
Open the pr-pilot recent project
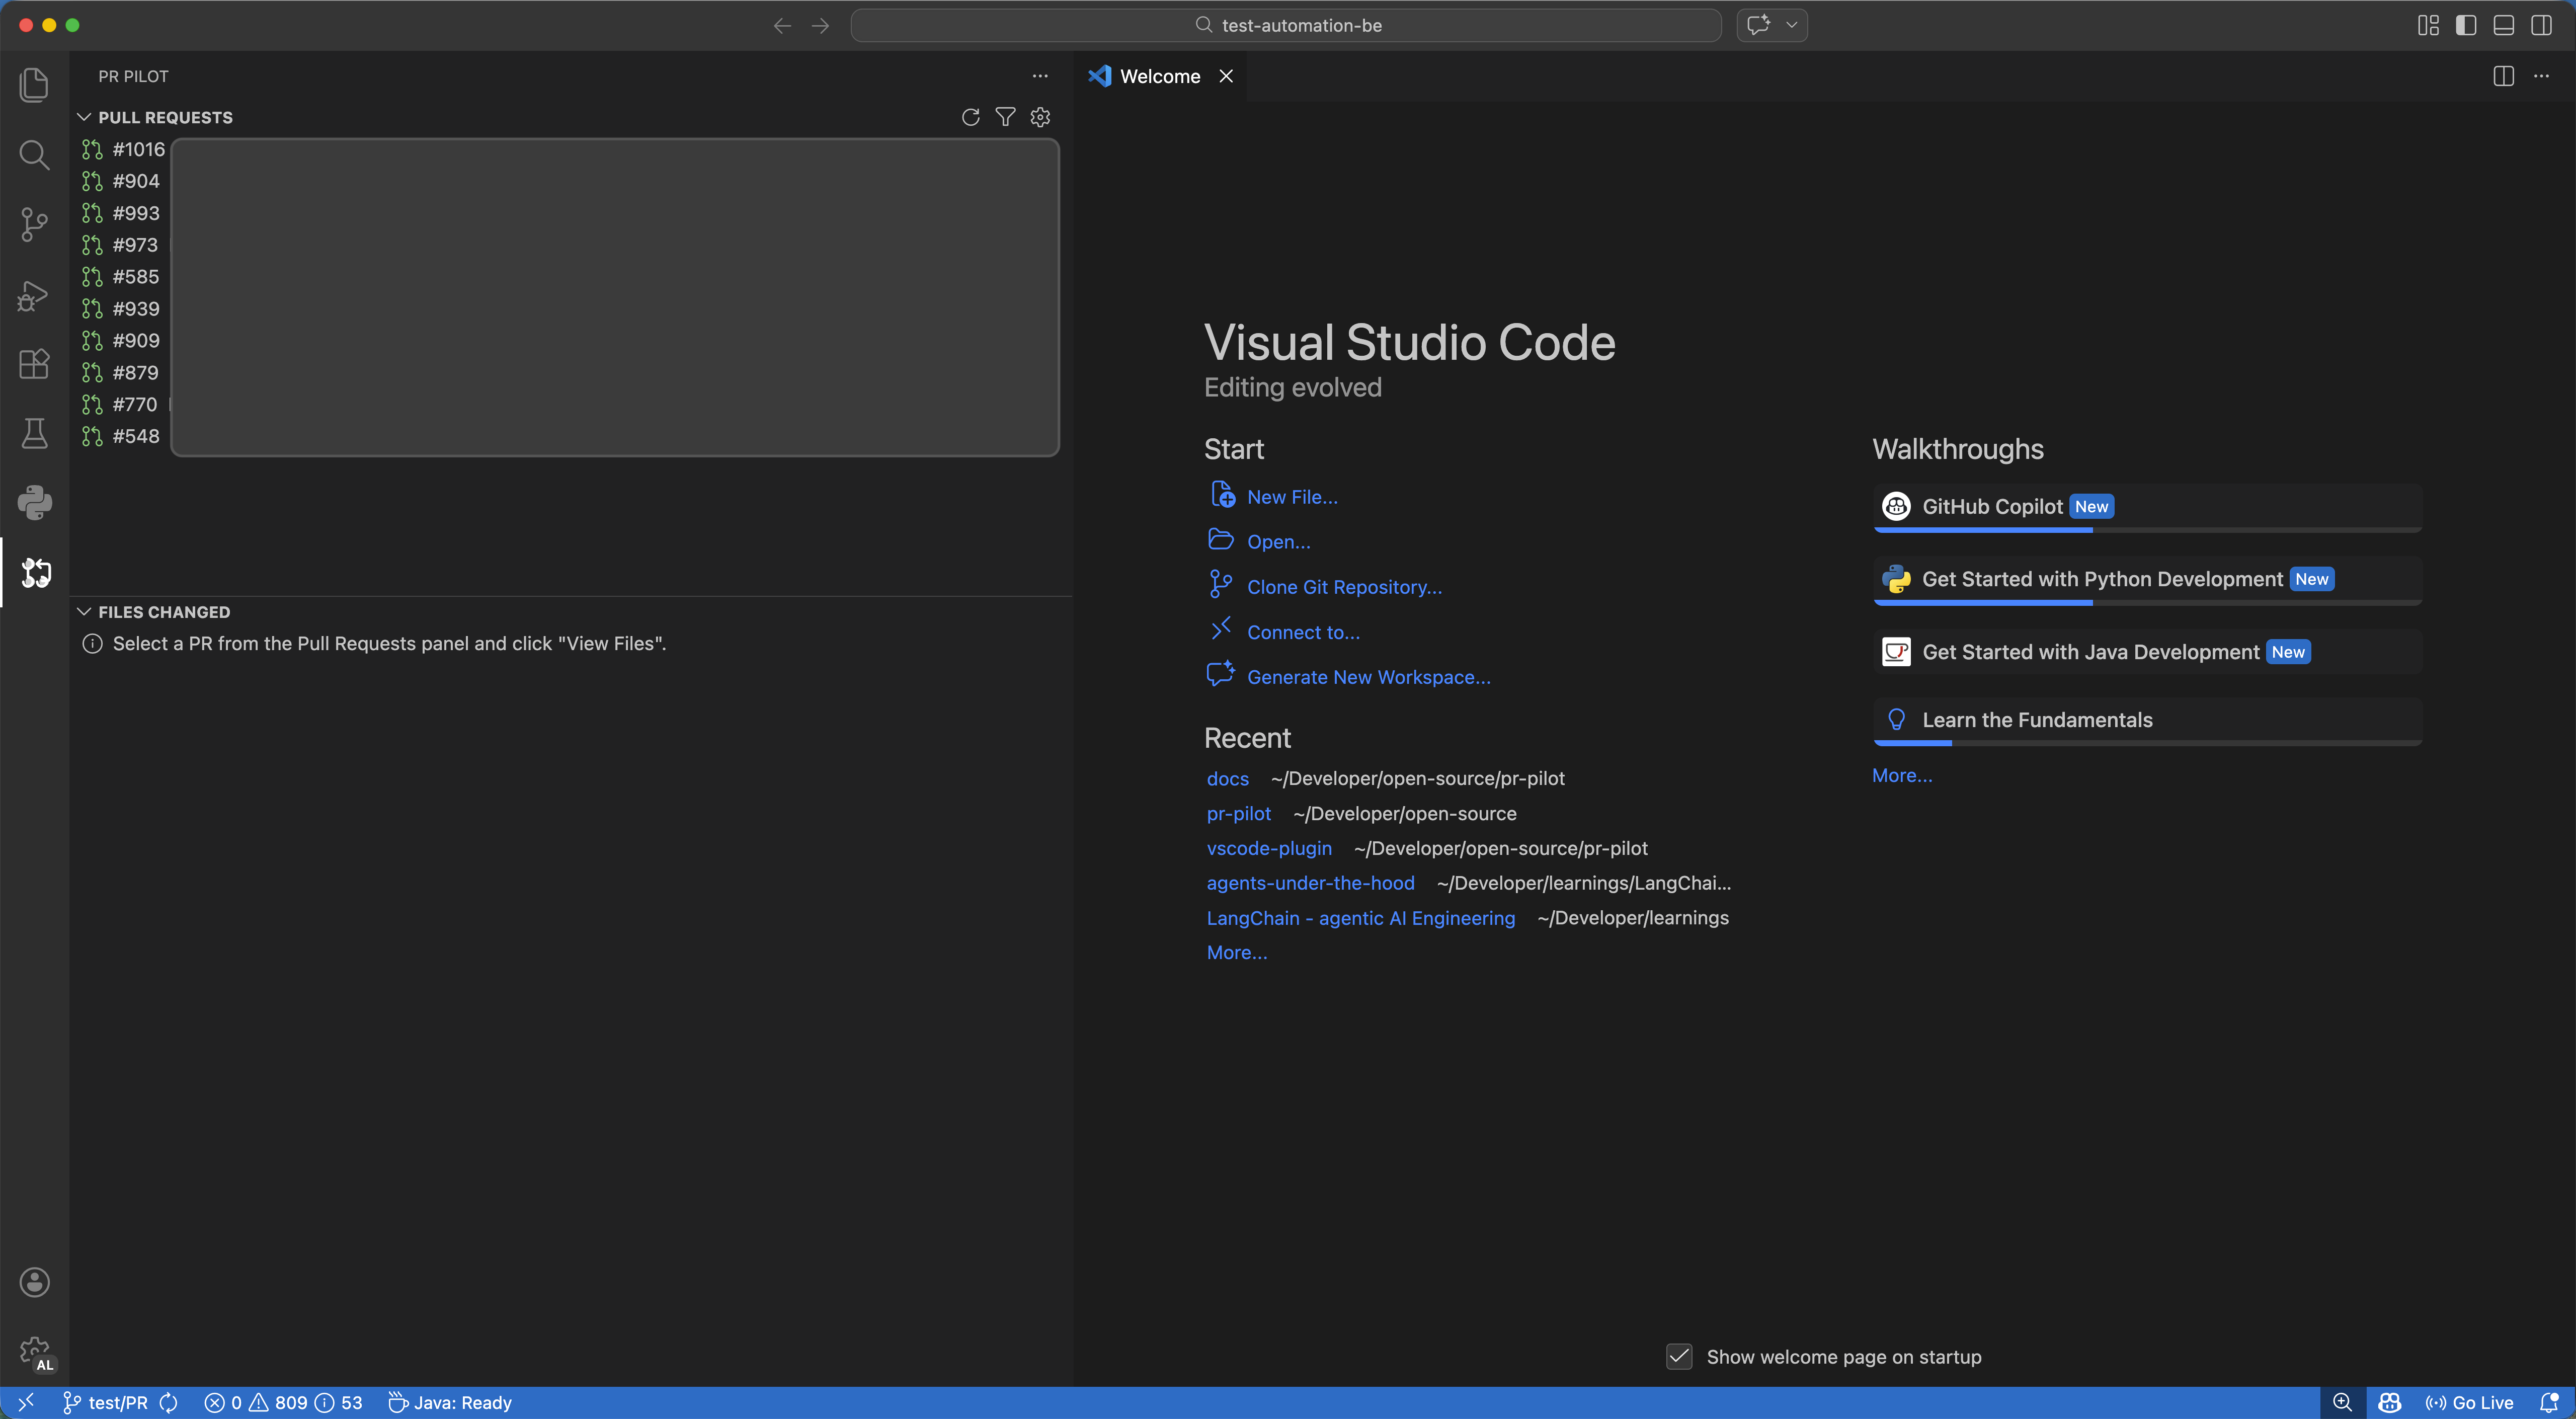(1239, 813)
